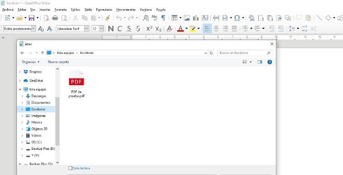Open the highlight color dropdown arrow

pos(198,29)
